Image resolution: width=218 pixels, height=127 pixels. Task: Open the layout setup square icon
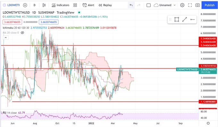[x=148, y=5]
